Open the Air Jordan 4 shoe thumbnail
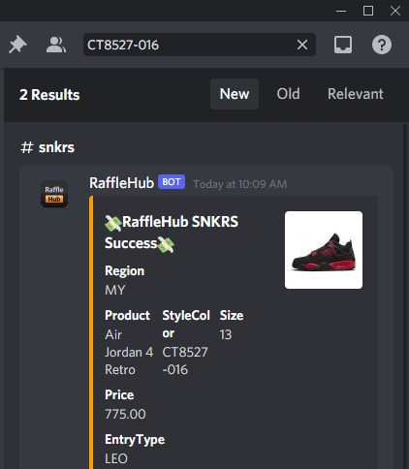This screenshot has width=409, height=469. click(x=324, y=250)
